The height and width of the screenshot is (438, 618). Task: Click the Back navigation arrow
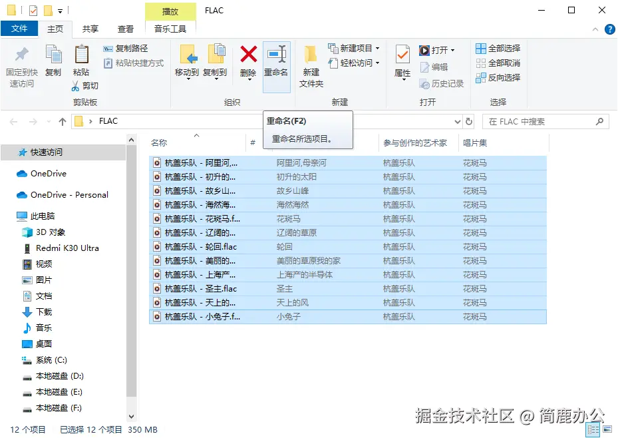coord(14,122)
